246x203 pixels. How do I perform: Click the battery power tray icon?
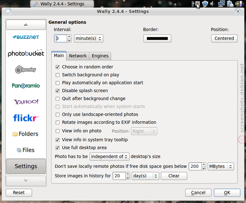coord(230,4)
